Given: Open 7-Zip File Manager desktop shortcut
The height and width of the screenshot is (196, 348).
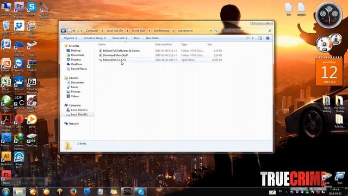Looking at the screenshot, I should tap(32, 85).
